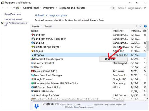Click the refresh button beside address bar
149x111 pixels.
114,8
